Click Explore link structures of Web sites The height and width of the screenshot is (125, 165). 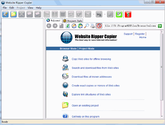pos(91,94)
